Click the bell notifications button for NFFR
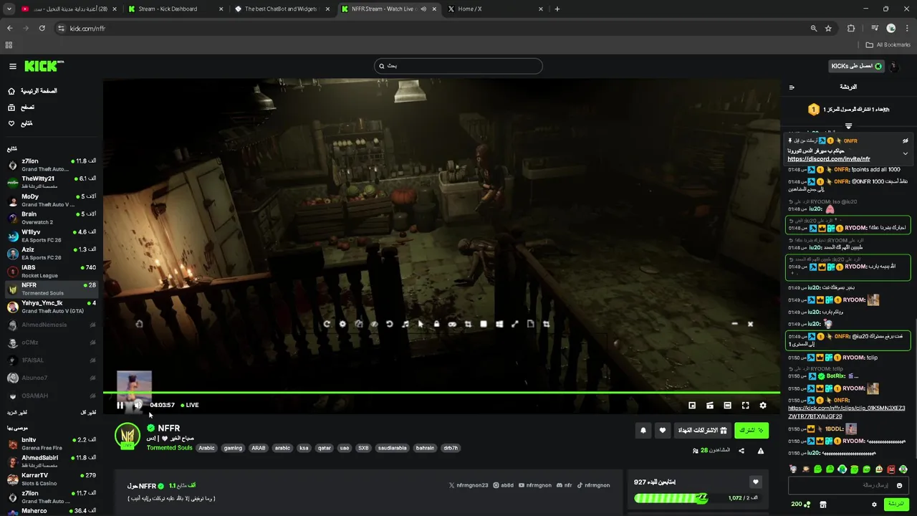Screen dimensions: 917x516 click(x=643, y=430)
